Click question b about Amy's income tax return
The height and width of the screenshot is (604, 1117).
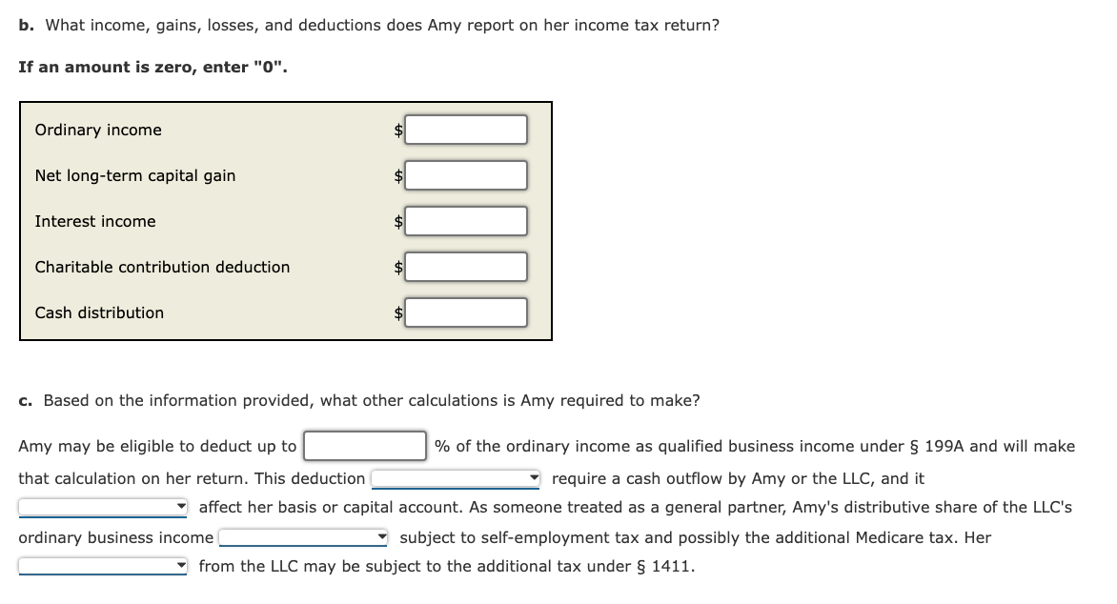[x=369, y=25]
